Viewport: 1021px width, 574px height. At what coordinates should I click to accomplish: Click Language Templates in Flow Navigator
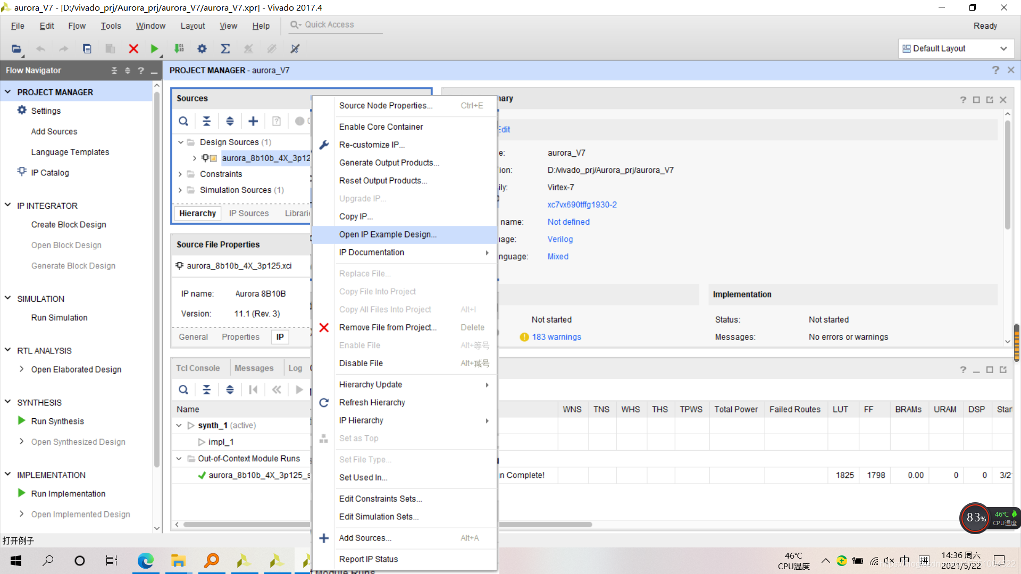(x=70, y=152)
